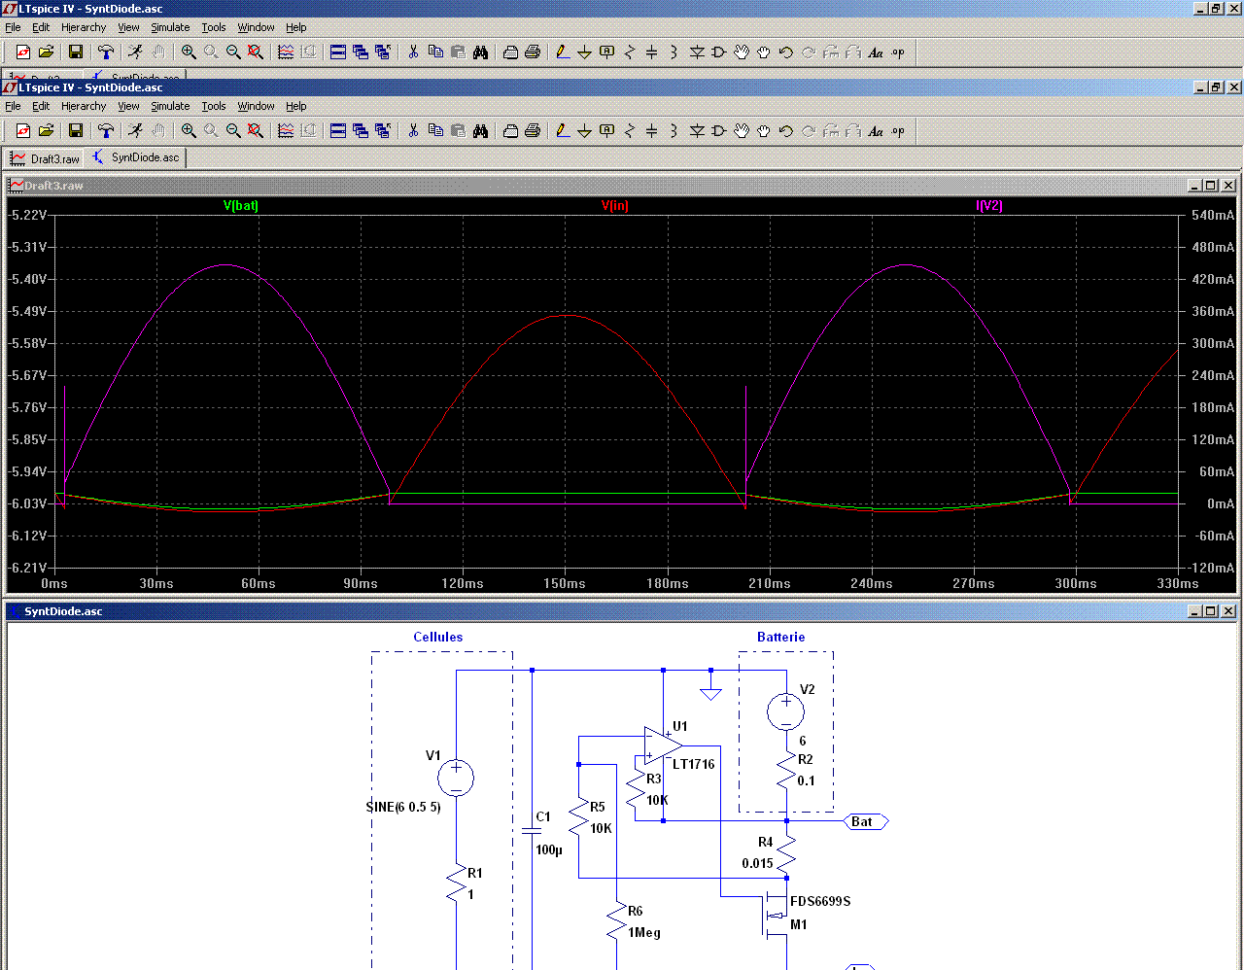This screenshot has width=1244, height=970.
Task: Click the SPICE directive .op icon in lower toolbar
Action: [x=898, y=131]
